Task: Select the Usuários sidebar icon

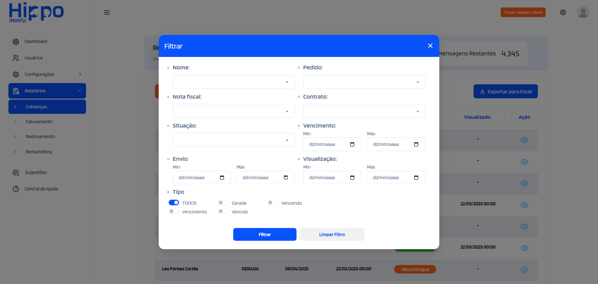Action: click(16, 58)
